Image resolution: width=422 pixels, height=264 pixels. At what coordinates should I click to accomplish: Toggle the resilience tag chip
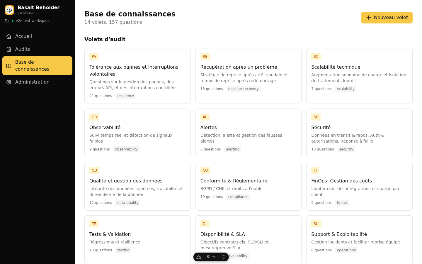coord(125,96)
